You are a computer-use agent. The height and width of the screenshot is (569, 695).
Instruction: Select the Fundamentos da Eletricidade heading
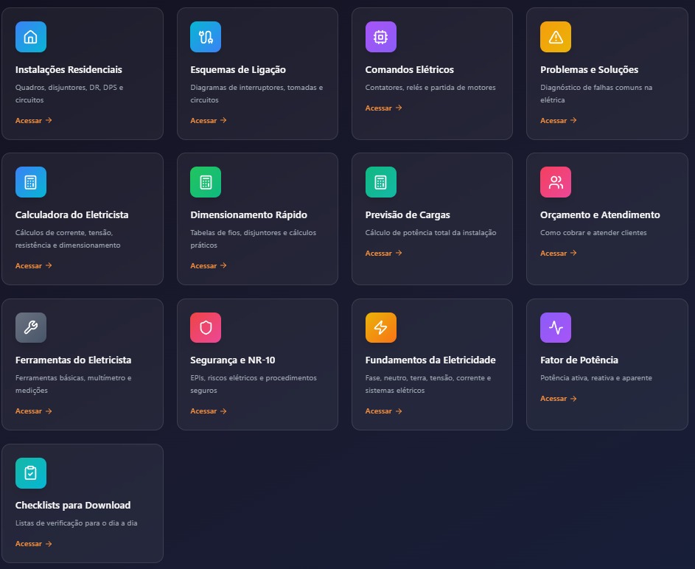(x=430, y=360)
